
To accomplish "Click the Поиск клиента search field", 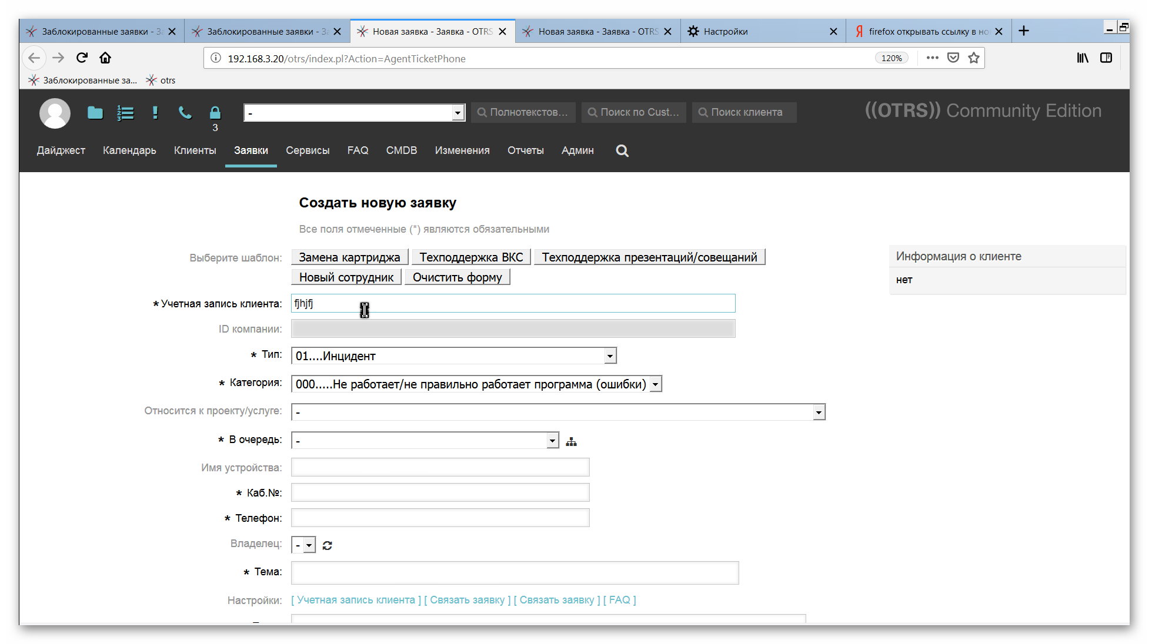I will coord(744,112).
